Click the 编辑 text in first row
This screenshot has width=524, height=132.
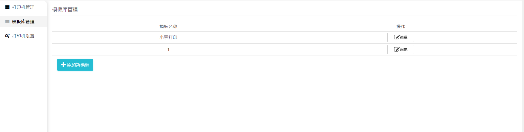[x=404, y=37]
